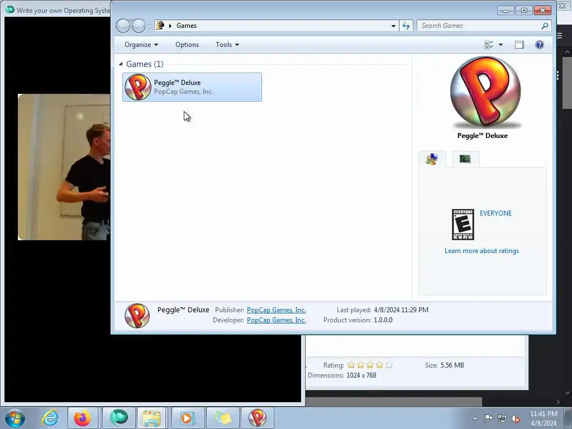The height and width of the screenshot is (429, 572).
Task: Click Learn more about ratings link
Action: tap(482, 251)
